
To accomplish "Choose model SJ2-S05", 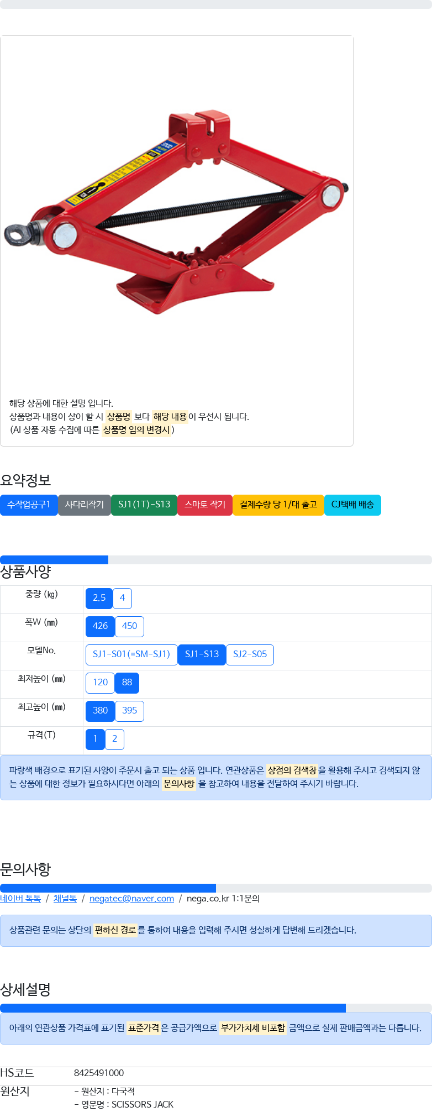I will (250, 654).
